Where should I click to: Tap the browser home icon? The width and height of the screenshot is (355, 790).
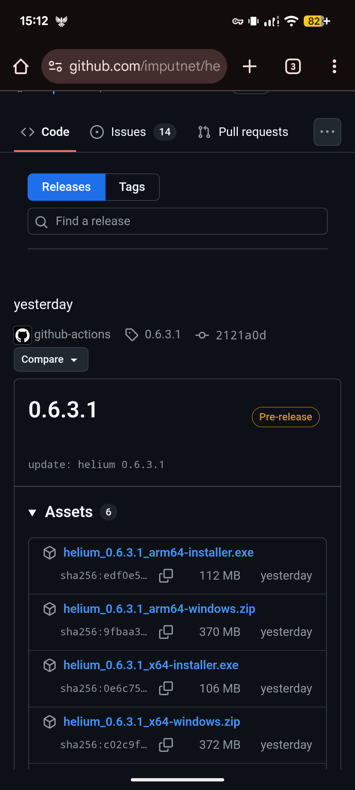21,66
